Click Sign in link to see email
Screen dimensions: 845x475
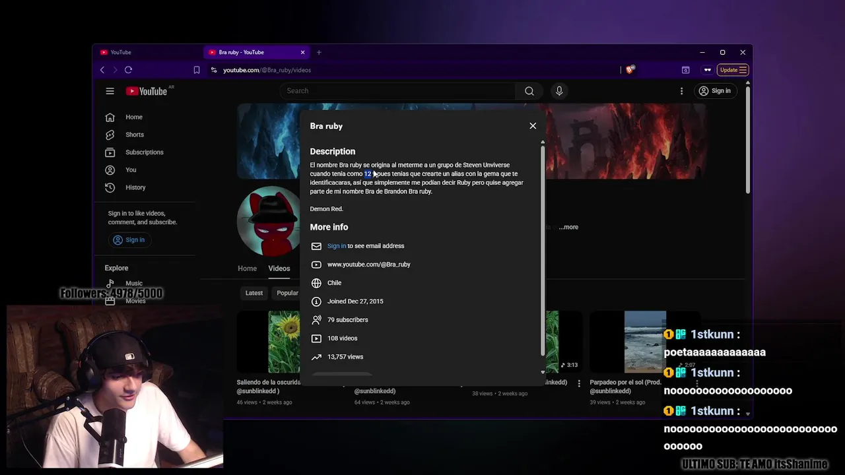pos(337,246)
